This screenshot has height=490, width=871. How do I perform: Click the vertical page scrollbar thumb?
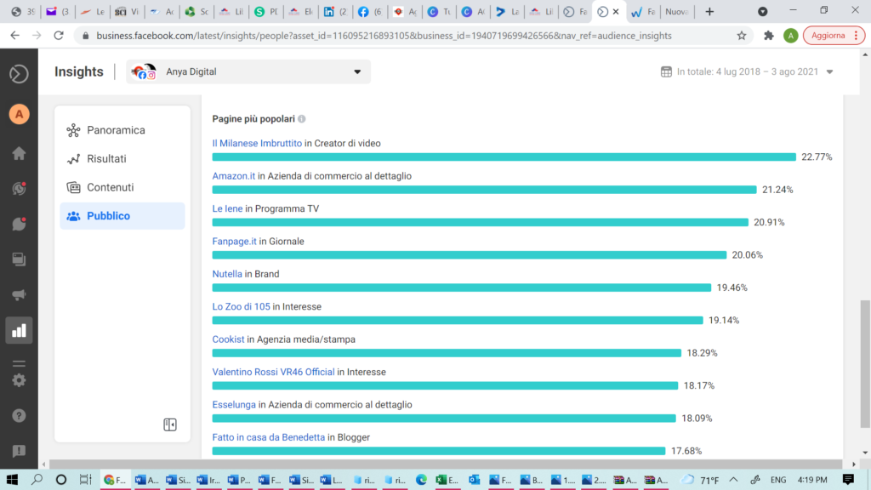tap(865, 364)
